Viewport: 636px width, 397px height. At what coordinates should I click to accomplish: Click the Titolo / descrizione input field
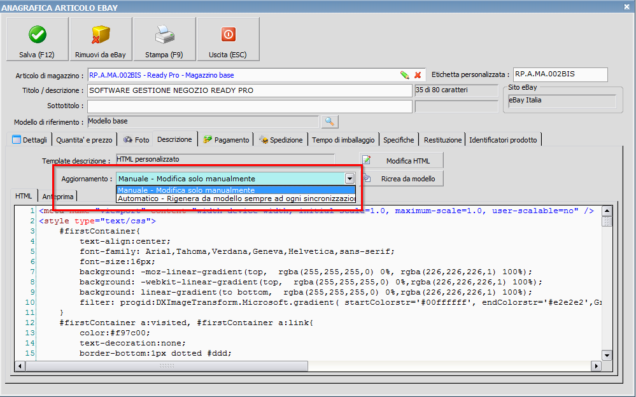coord(250,90)
